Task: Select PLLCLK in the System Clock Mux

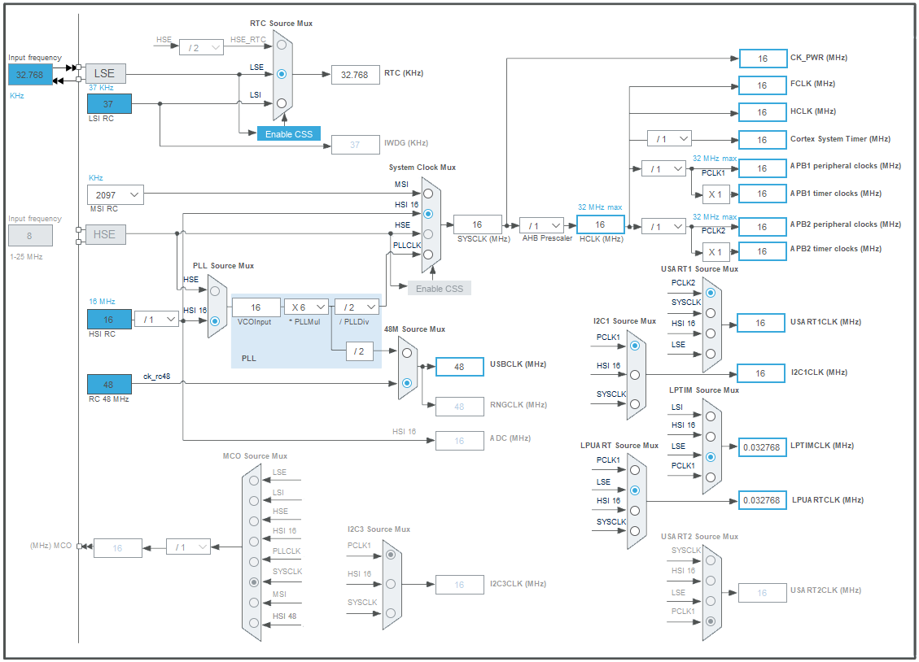Action: [427, 255]
